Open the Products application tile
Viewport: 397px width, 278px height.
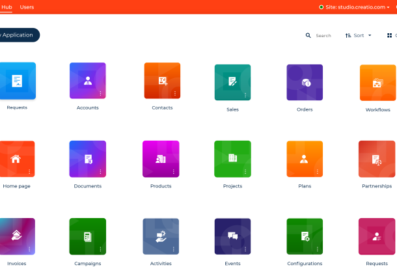[x=161, y=159]
